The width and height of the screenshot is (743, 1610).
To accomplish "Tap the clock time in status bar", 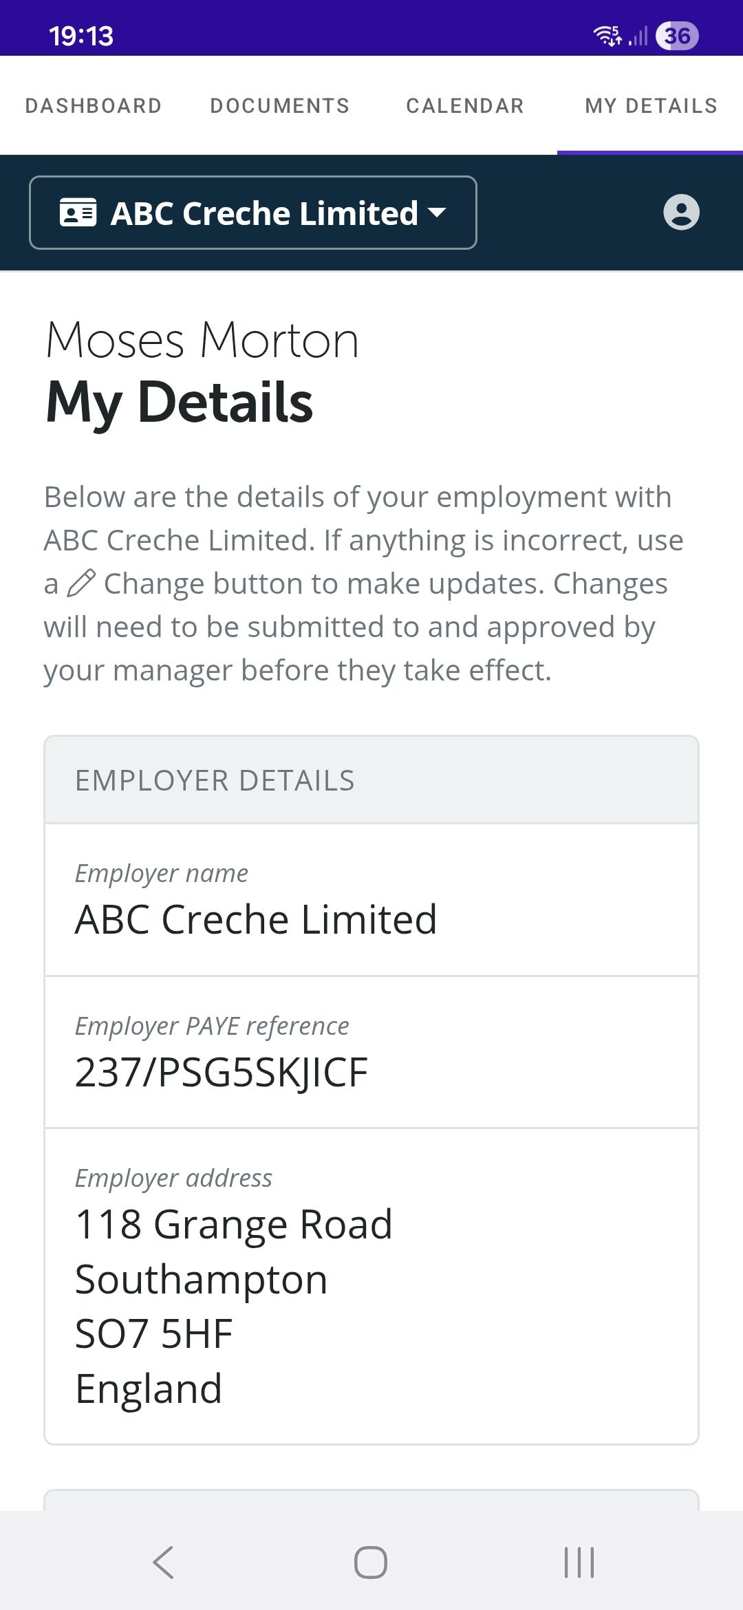I will click(x=81, y=36).
